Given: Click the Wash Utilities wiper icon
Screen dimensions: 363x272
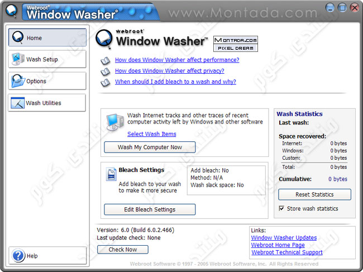Looking at the screenshot, I should 18,103.
